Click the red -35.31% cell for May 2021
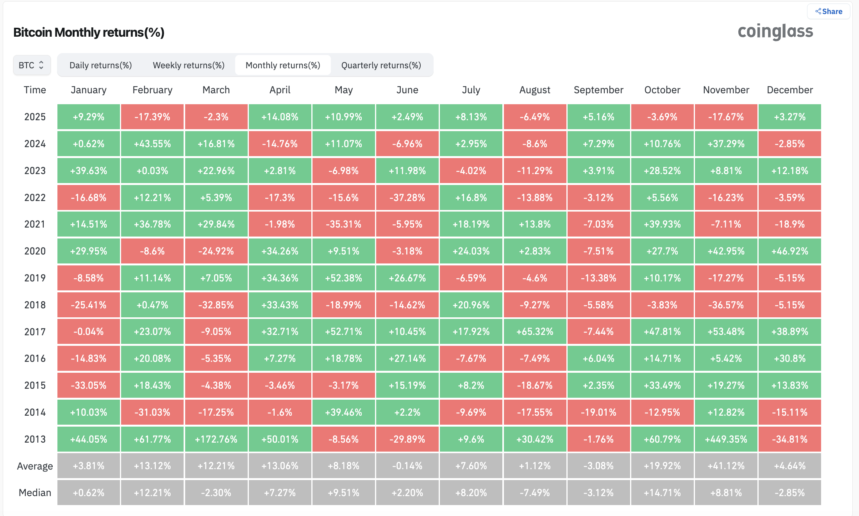Viewport: 859px width, 516px height. pyautogui.click(x=343, y=224)
